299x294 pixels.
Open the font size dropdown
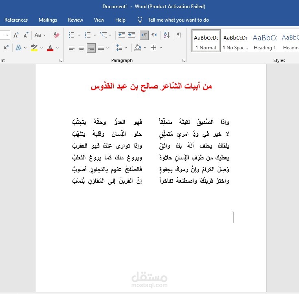coord(7,35)
